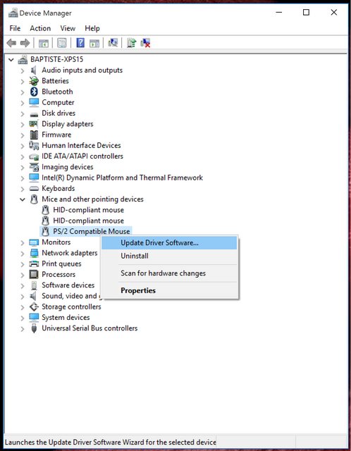
Task: Open the File menu
Action: click(x=15, y=28)
